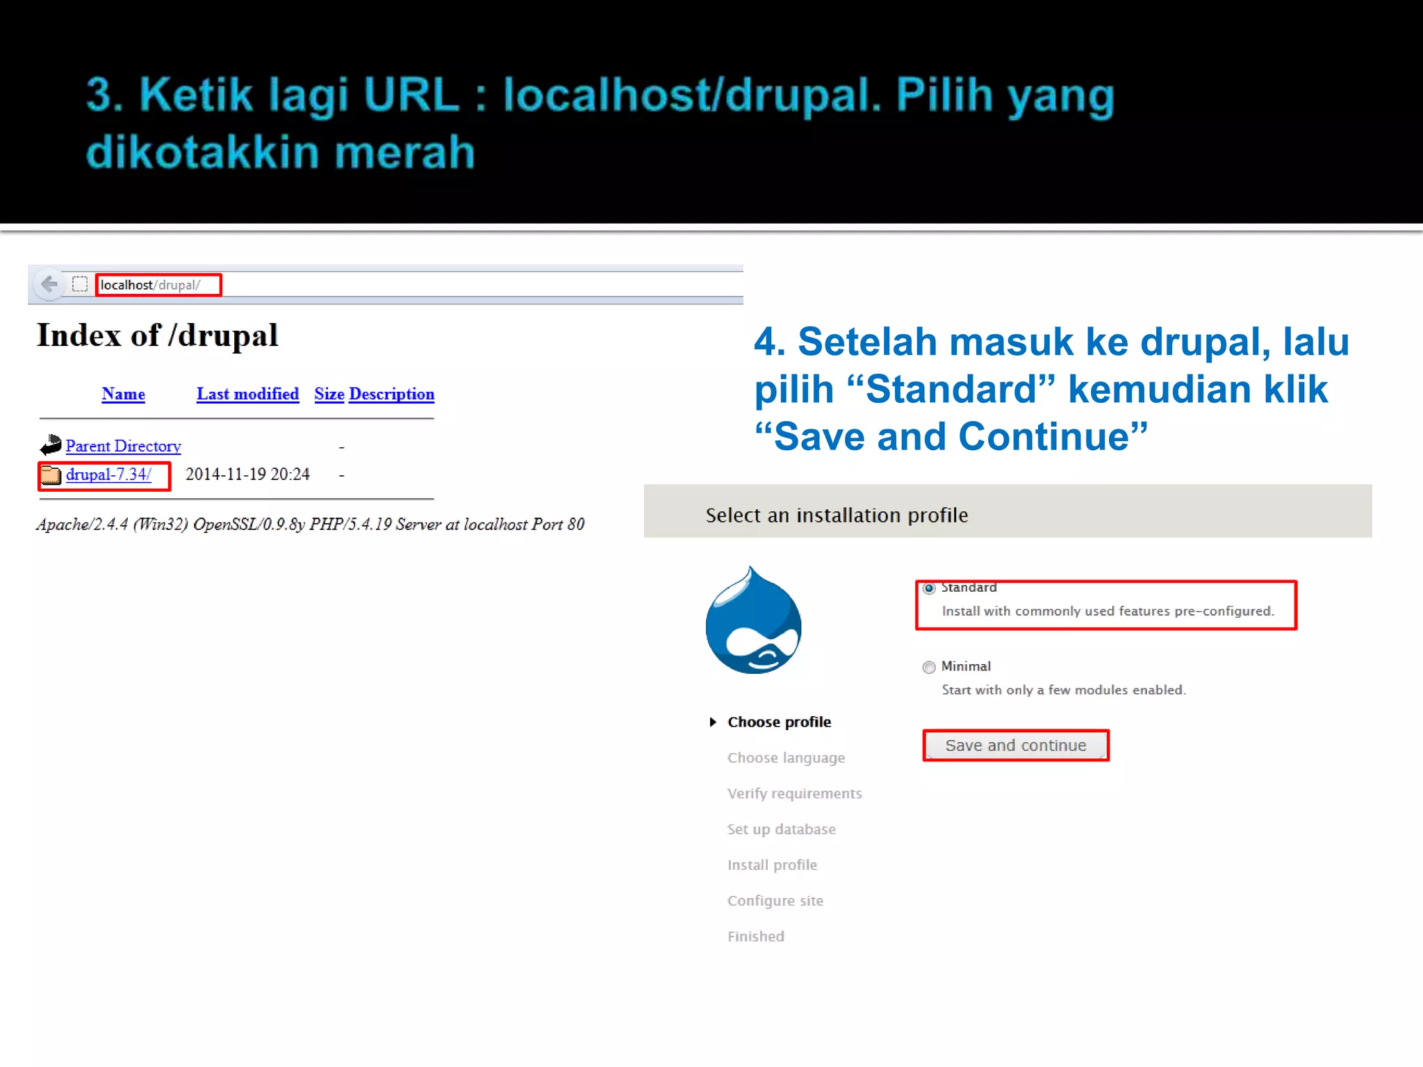This screenshot has width=1423, height=1067.
Task: Click the Save and continue button
Action: pos(1015,745)
